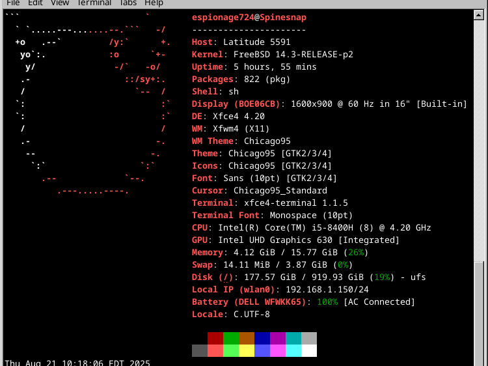Click the Font value Sans (10pt)
The height and width of the screenshot is (366, 488).
(251, 178)
